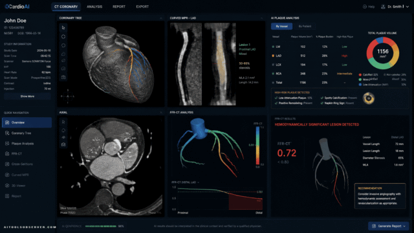Click the FFR-CT distal LAD line graph

220,199
